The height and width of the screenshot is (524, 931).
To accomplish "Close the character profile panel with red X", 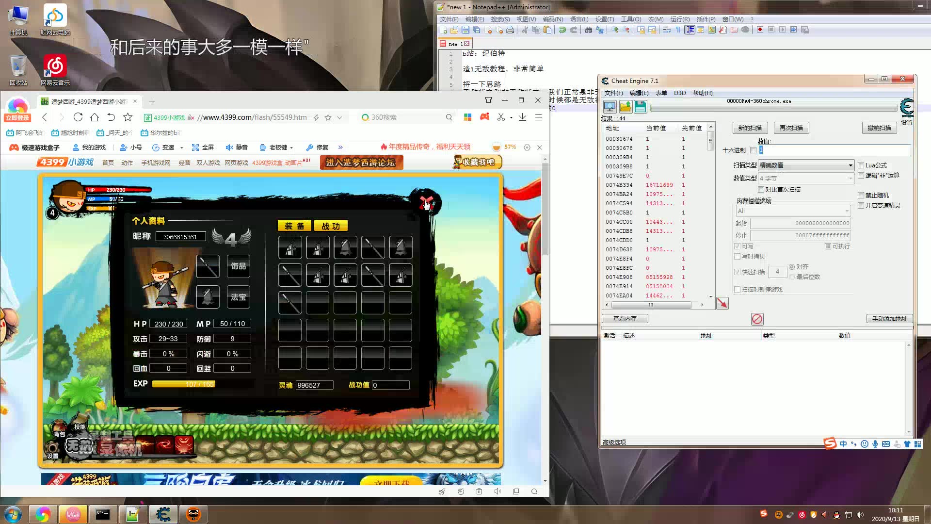I will (426, 203).
